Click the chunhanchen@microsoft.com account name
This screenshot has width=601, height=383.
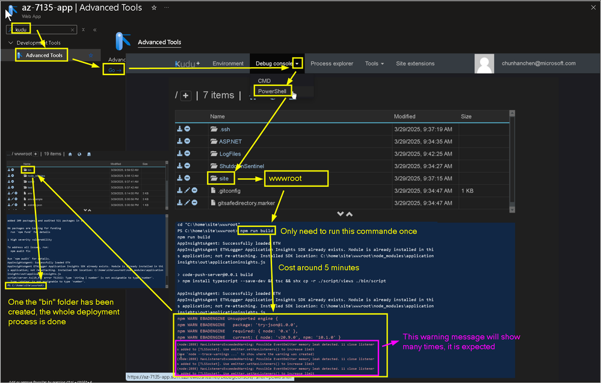(x=538, y=63)
